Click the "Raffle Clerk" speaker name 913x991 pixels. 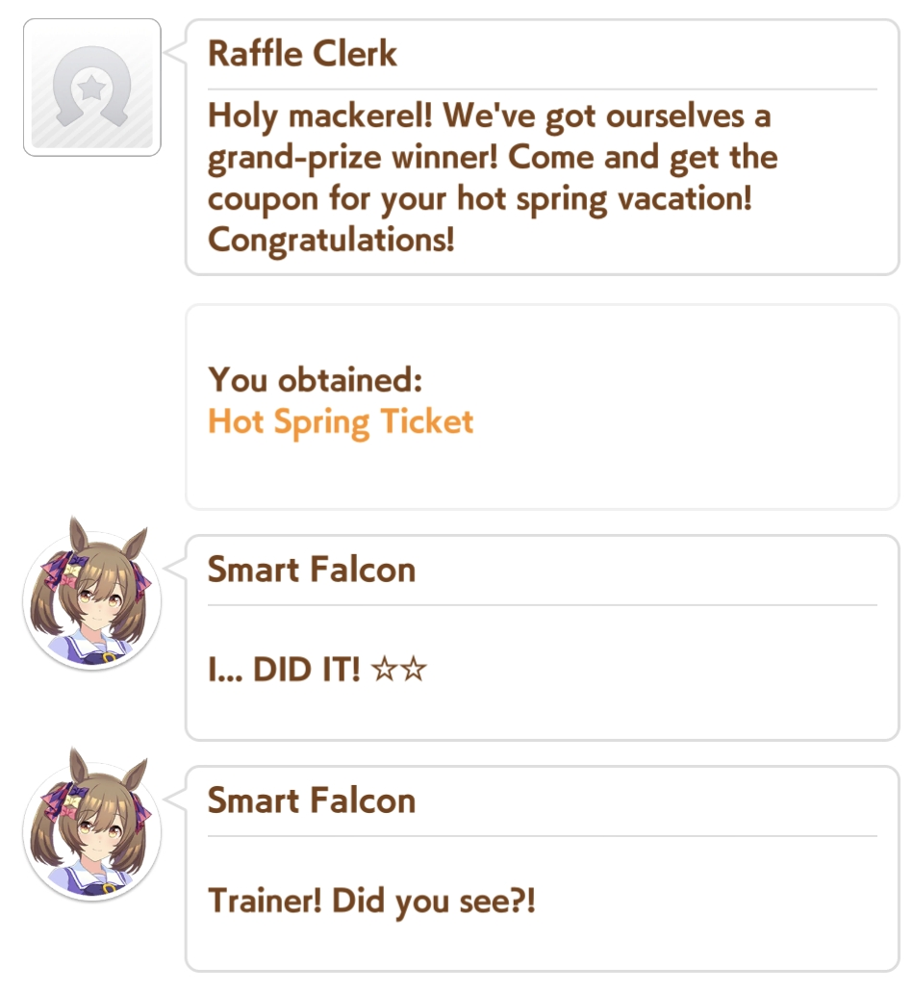click(x=303, y=54)
